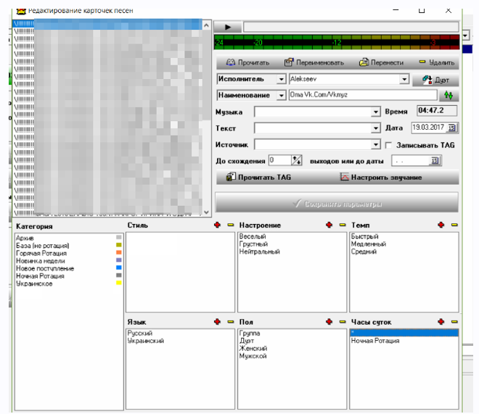Remove a Настроение with minus icon
This screenshot has width=479, height=414.
pyautogui.click(x=343, y=225)
